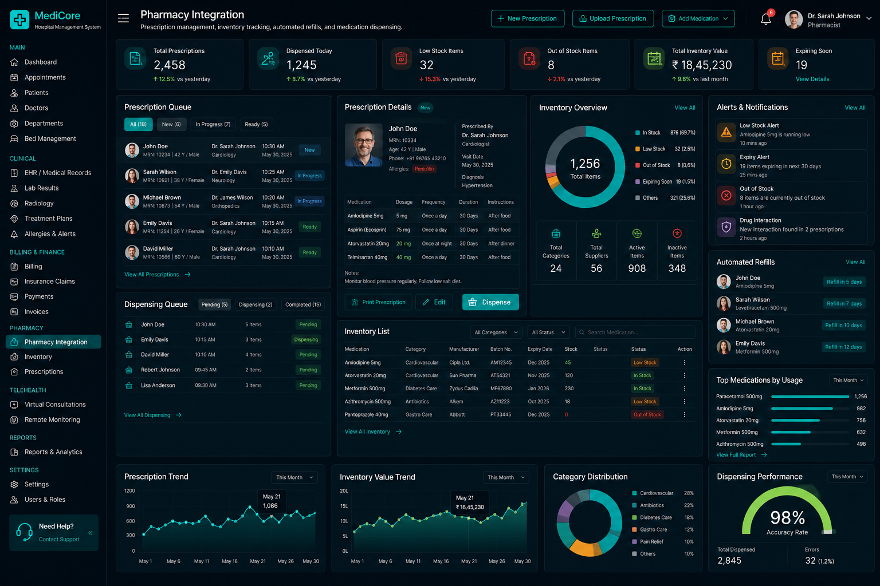The height and width of the screenshot is (586, 880).
Task: Toggle the hamburger menu icon
Action: pos(123,18)
